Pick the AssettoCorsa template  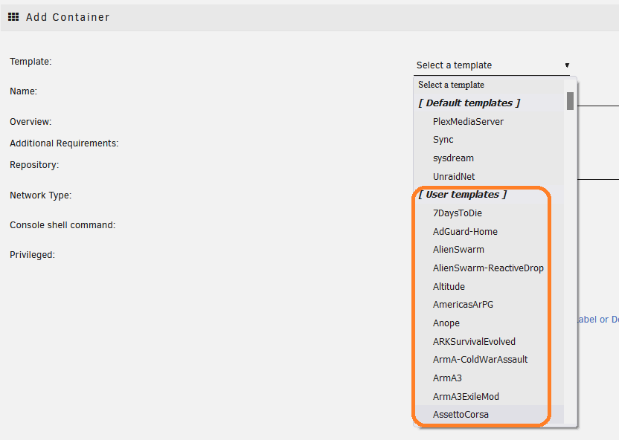pyautogui.click(x=489, y=415)
